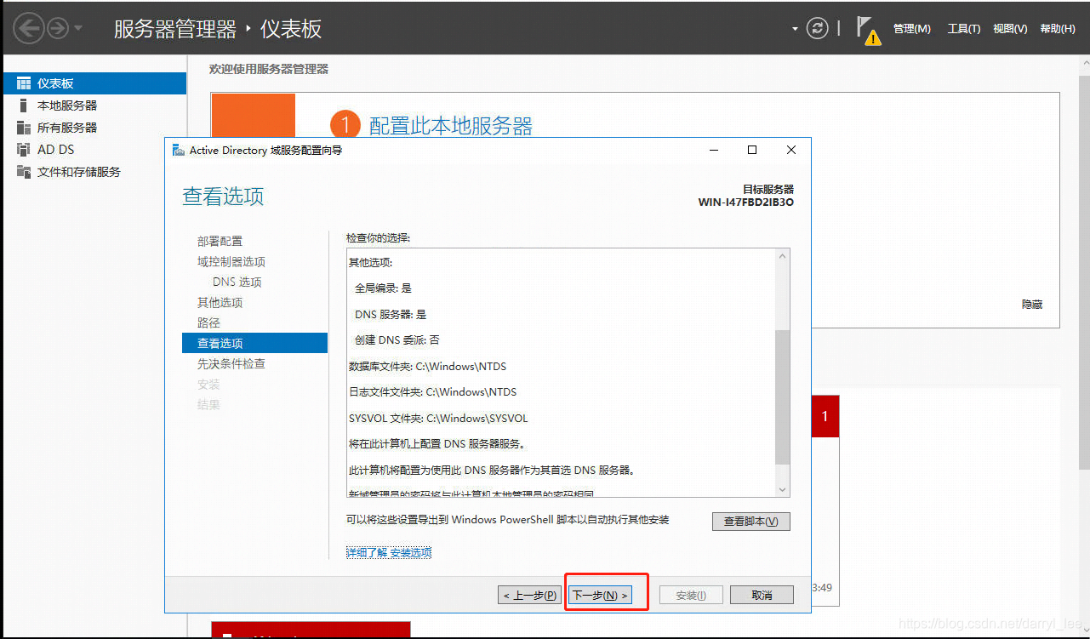Click the wizard title bar icon

[x=178, y=151]
